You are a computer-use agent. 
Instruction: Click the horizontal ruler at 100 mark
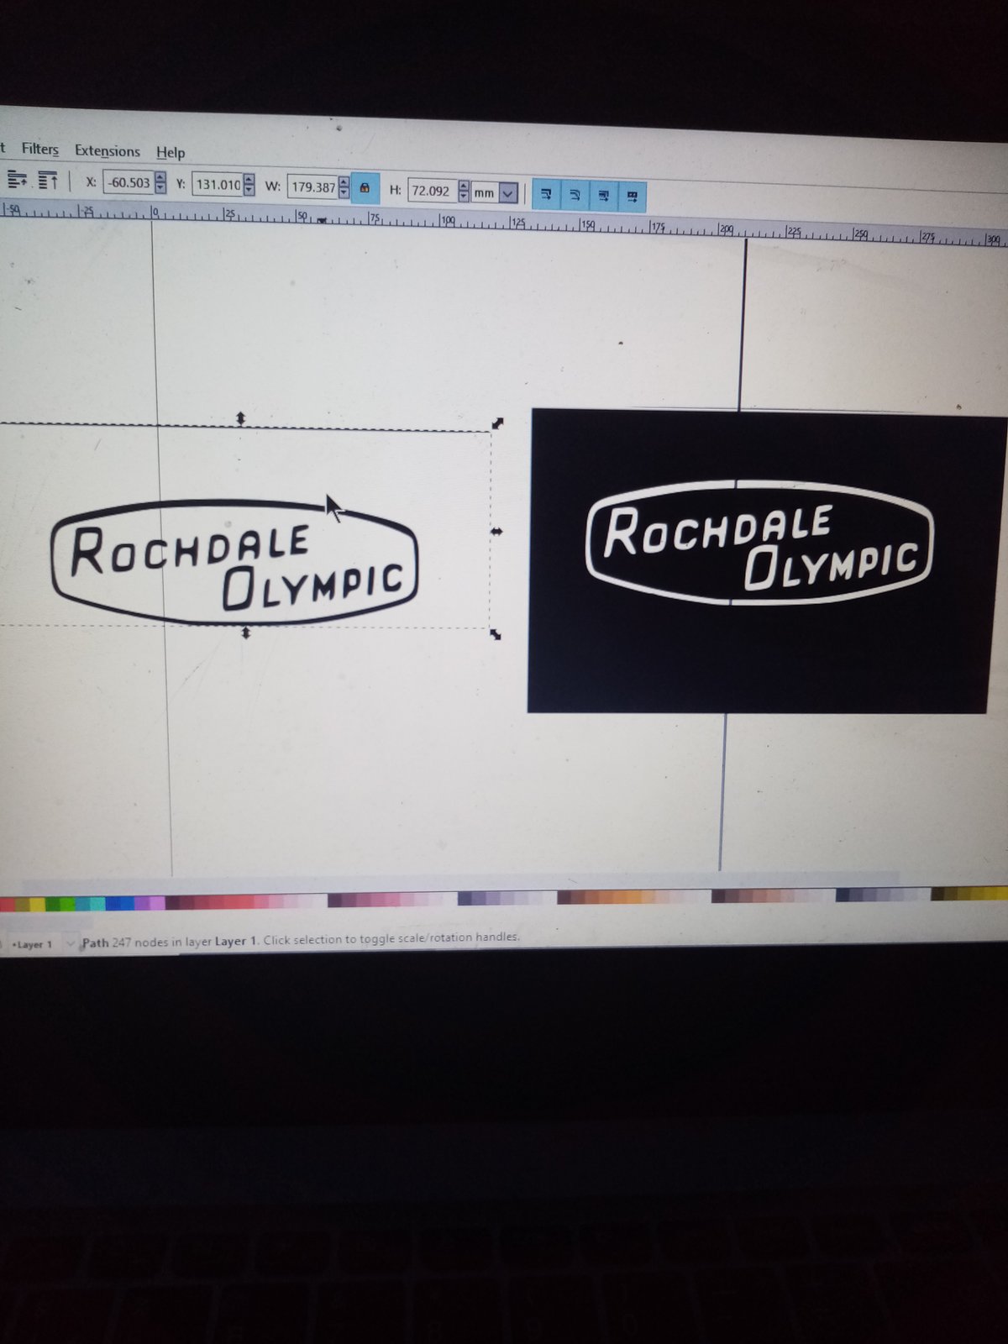(x=446, y=221)
